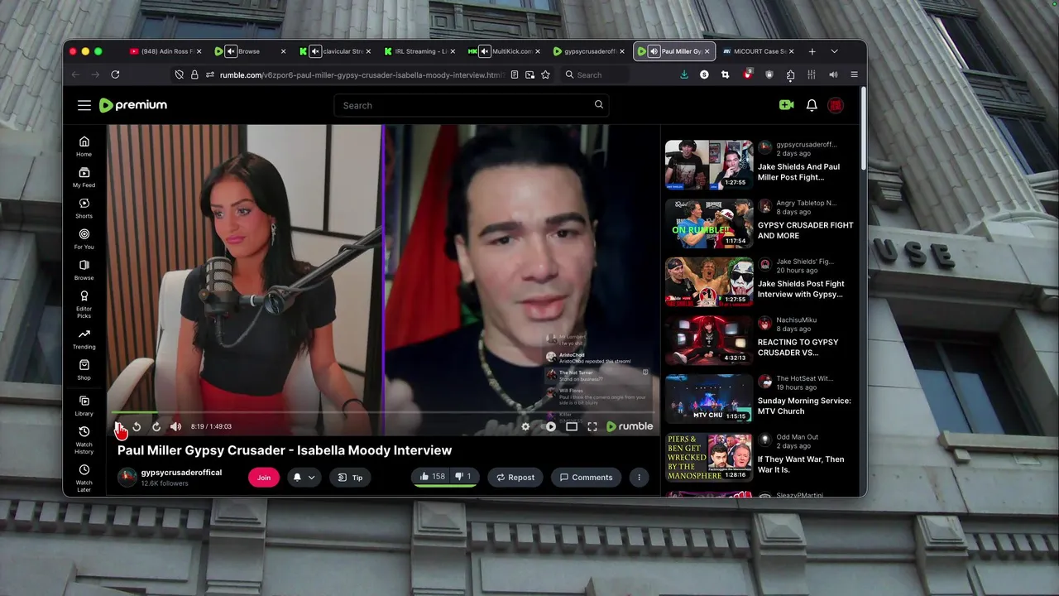
Task: Open Jake Shields Post Fight Interview thumbnail
Action: coord(709,281)
